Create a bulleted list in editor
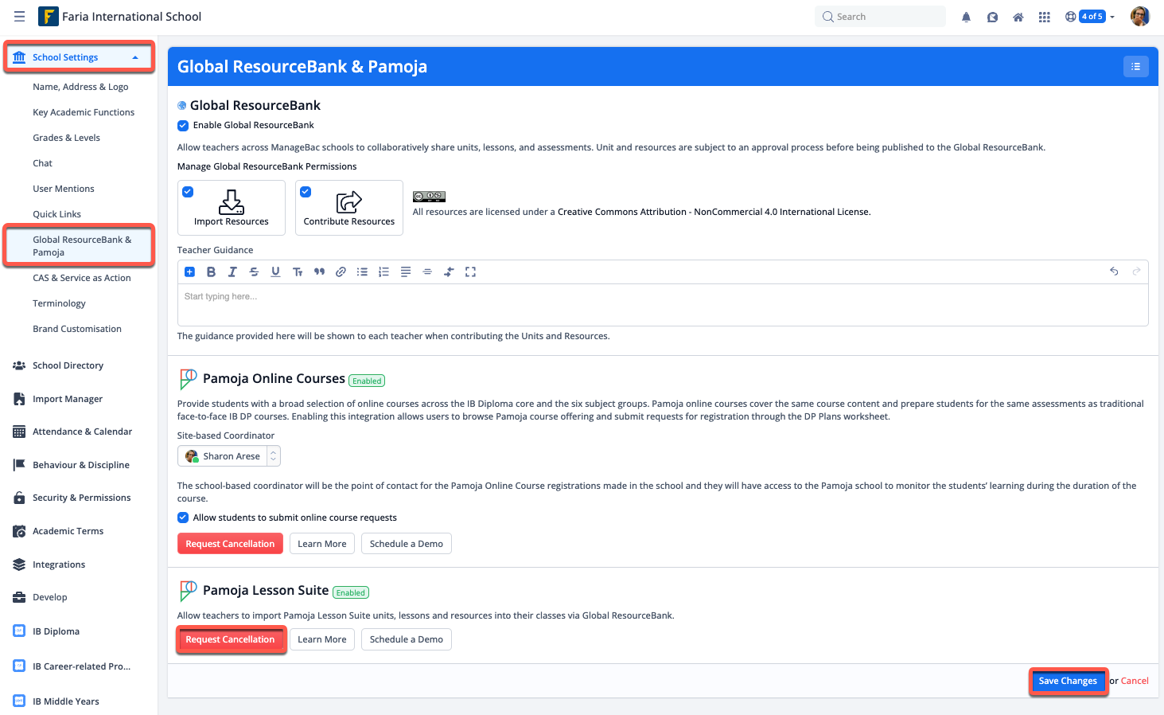This screenshot has height=715, width=1164. pyautogui.click(x=362, y=272)
